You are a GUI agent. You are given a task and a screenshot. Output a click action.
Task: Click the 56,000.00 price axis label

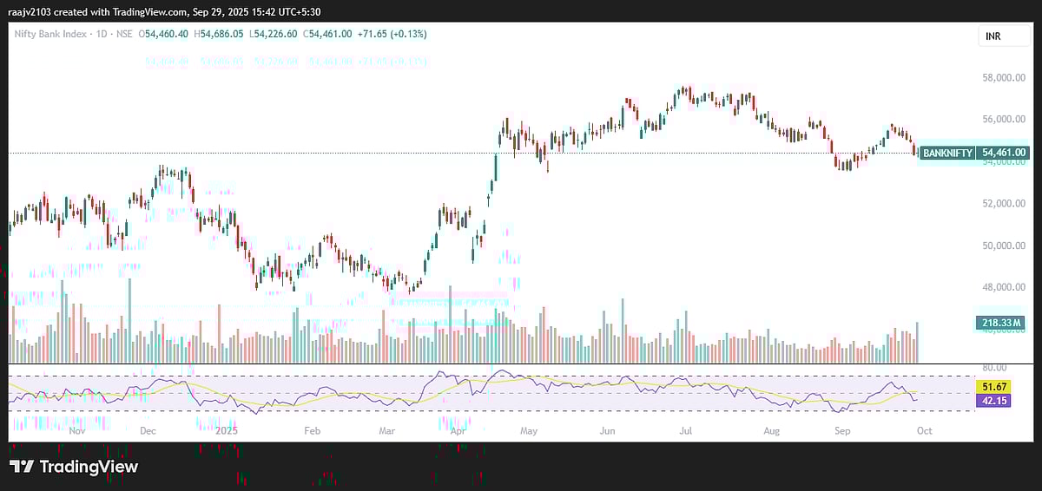(1003, 120)
